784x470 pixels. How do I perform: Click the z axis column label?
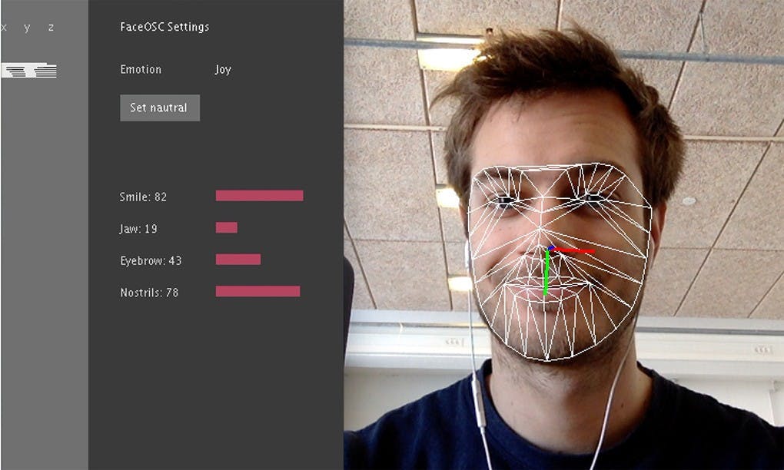point(51,28)
